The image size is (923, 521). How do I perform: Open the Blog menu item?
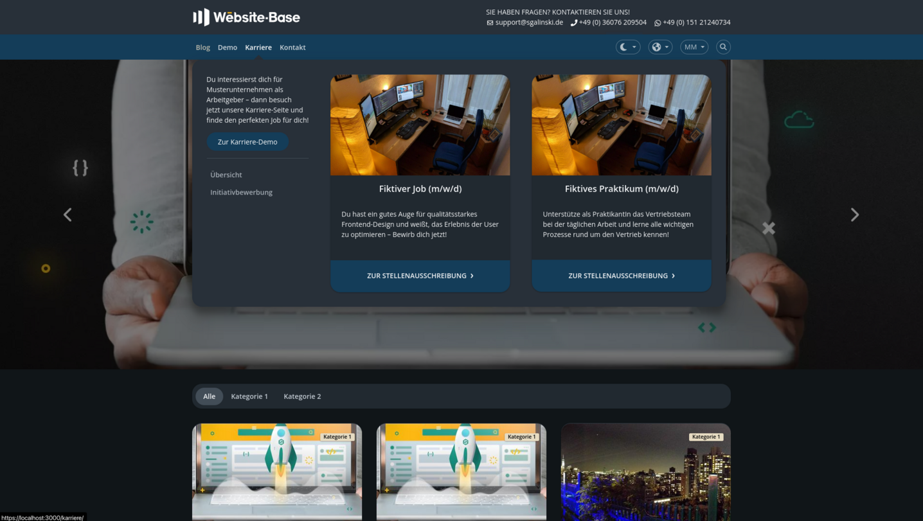[202, 47]
